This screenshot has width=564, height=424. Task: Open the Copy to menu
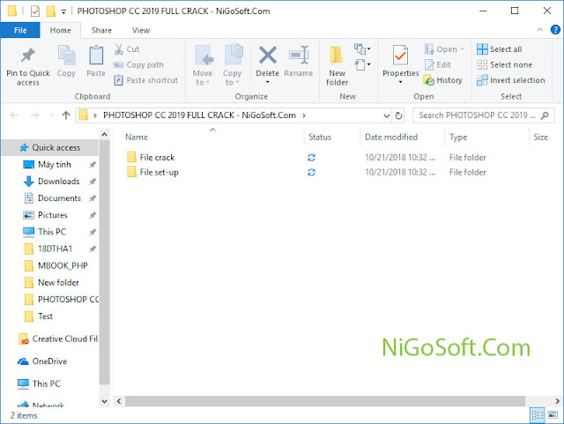[232, 65]
